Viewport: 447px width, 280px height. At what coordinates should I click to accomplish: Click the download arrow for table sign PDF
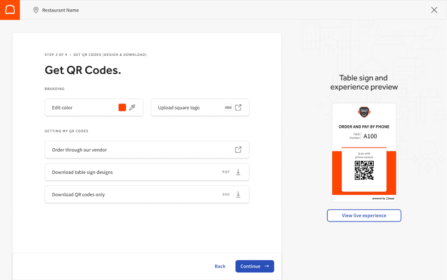tap(238, 172)
